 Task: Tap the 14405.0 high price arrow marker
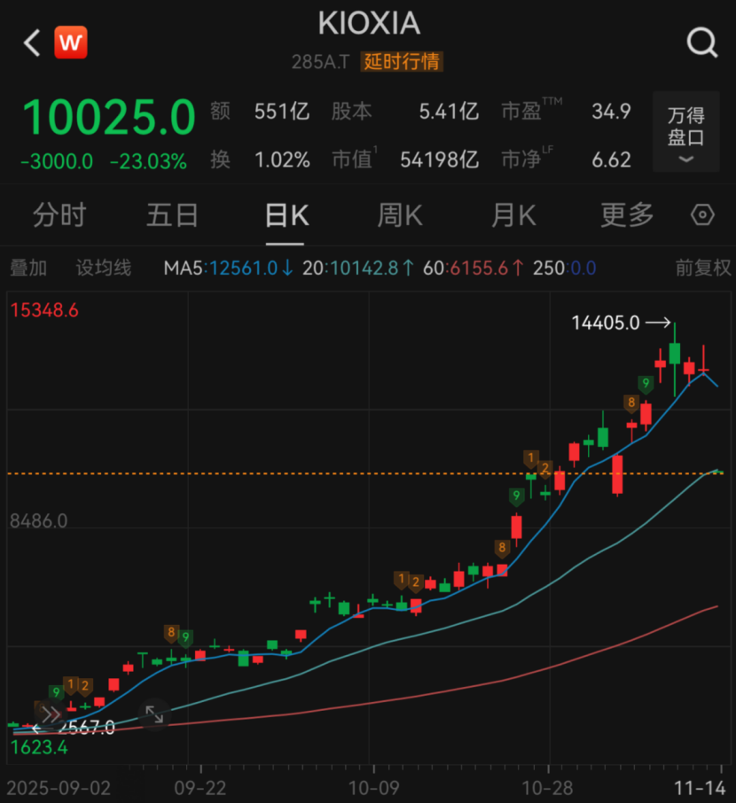pyautogui.click(x=621, y=323)
